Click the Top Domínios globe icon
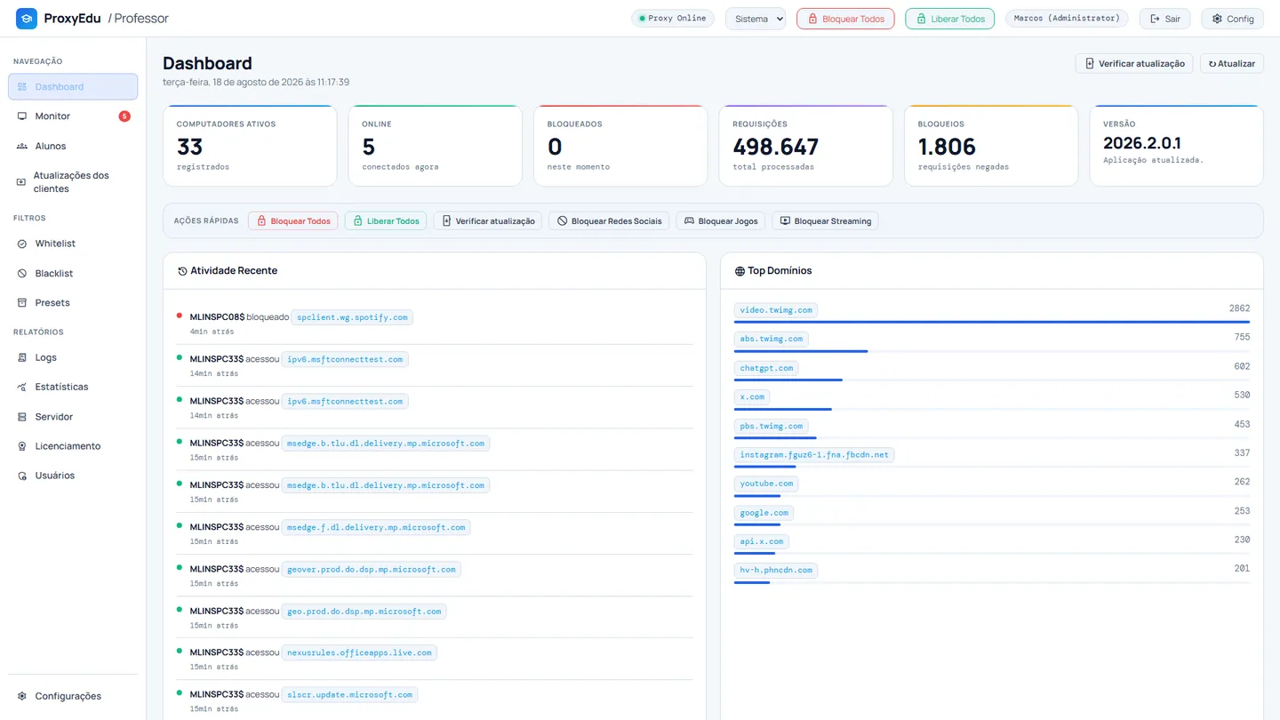The image size is (1280, 720). [x=740, y=271]
